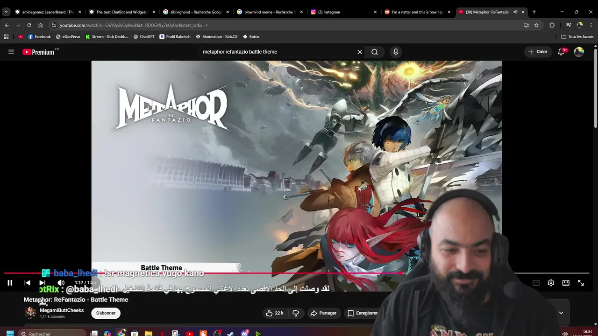Open Chrome three-dot menu
Image resolution: width=598 pixels, height=336 pixels.
point(591,25)
